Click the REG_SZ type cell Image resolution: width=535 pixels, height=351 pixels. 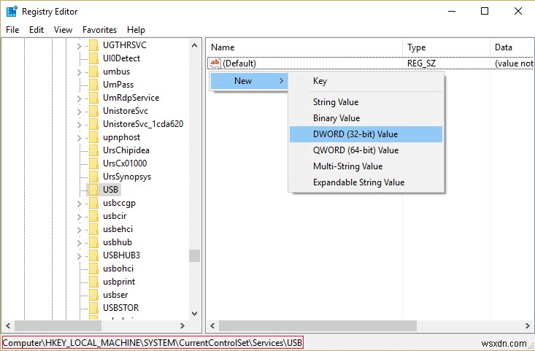click(421, 63)
